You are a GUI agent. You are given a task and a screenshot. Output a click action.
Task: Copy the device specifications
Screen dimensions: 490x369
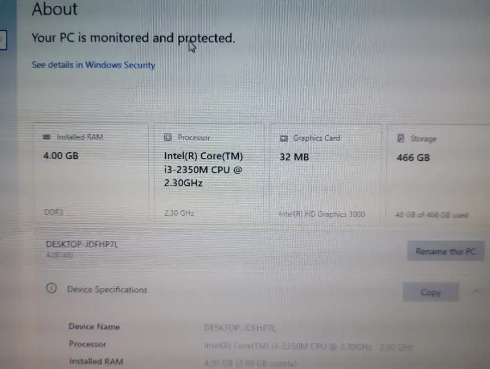[430, 292]
